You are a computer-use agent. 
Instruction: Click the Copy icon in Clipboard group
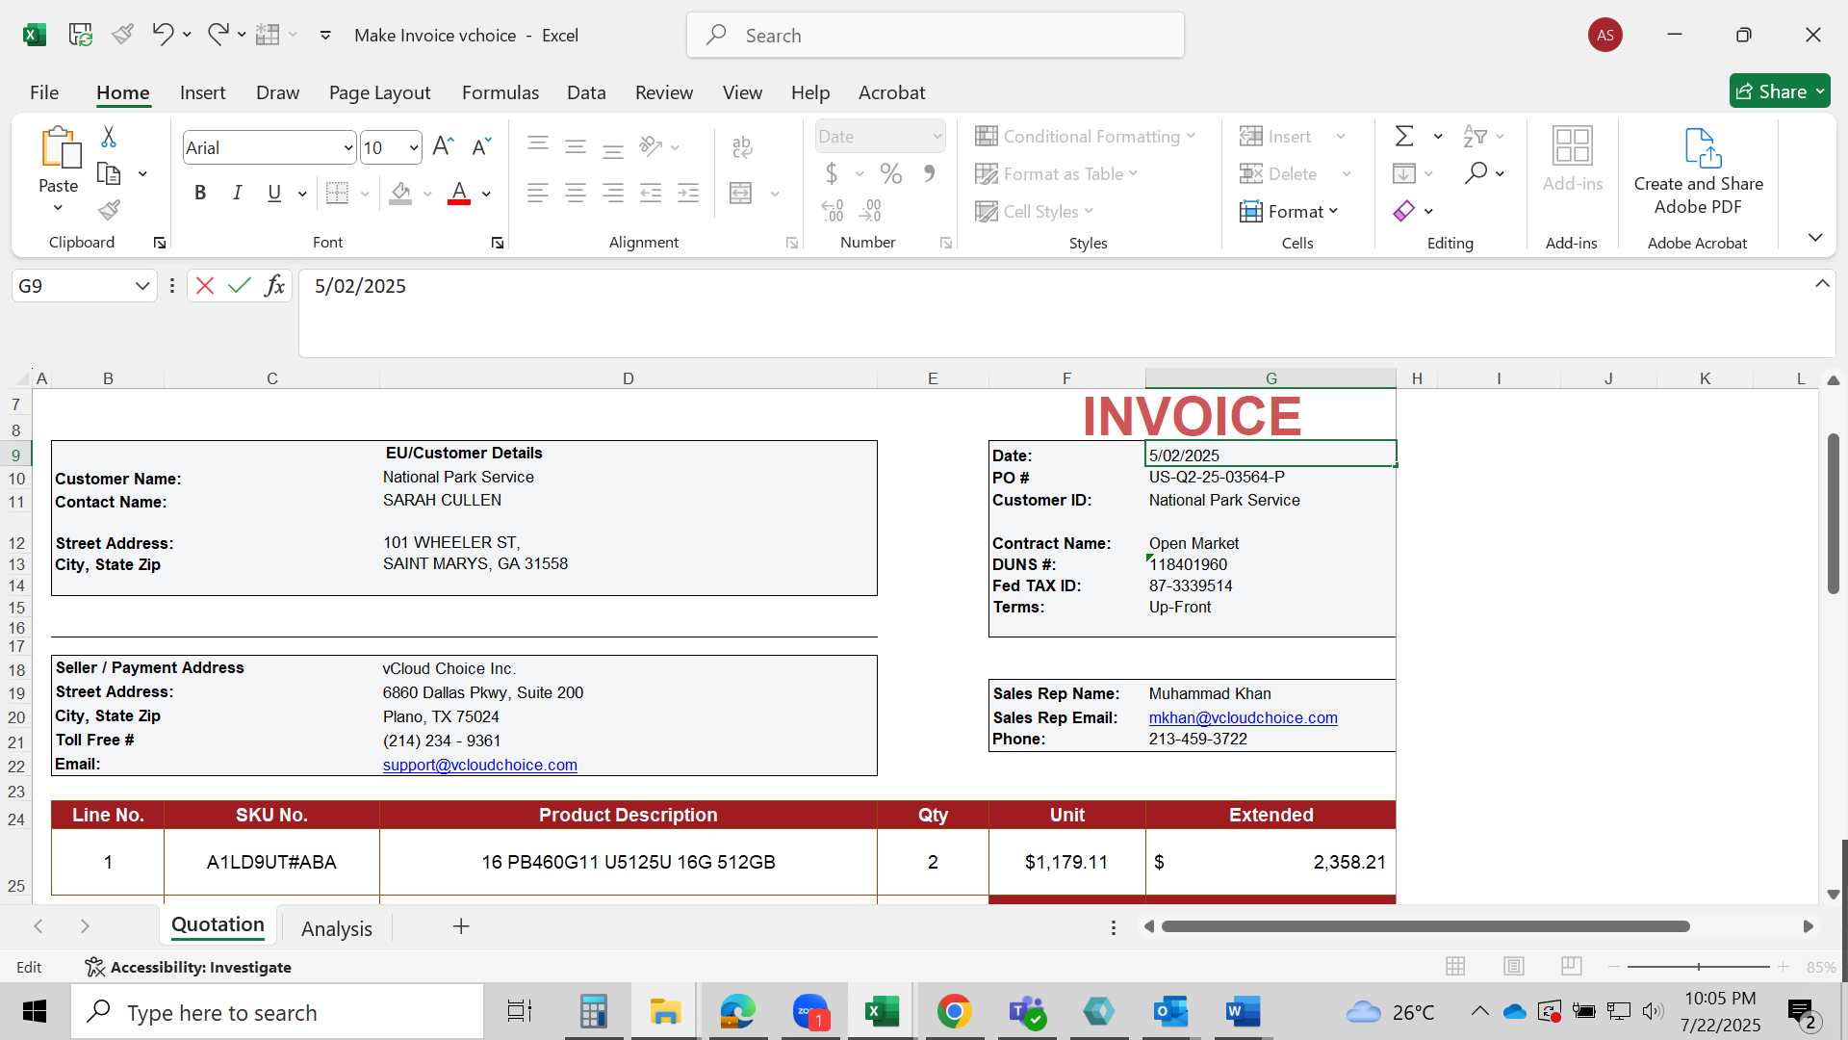109,174
